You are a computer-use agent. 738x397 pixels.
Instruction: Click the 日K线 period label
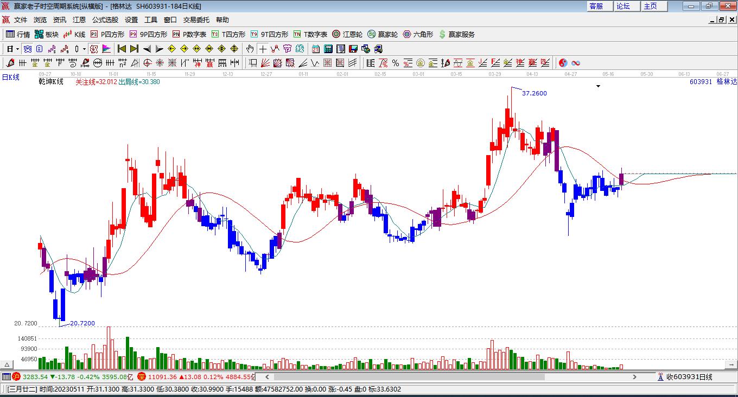click(x=10, y=77)
